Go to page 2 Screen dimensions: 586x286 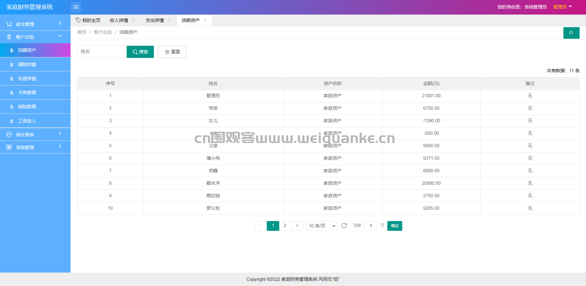pos(285,226)
